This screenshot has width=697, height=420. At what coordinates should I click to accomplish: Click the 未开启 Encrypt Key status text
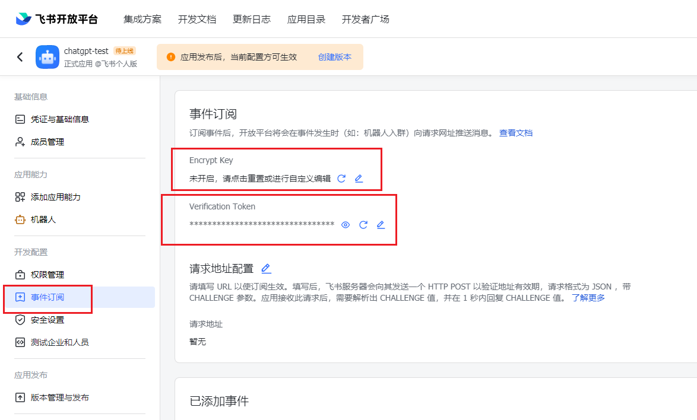click(260, 179)
